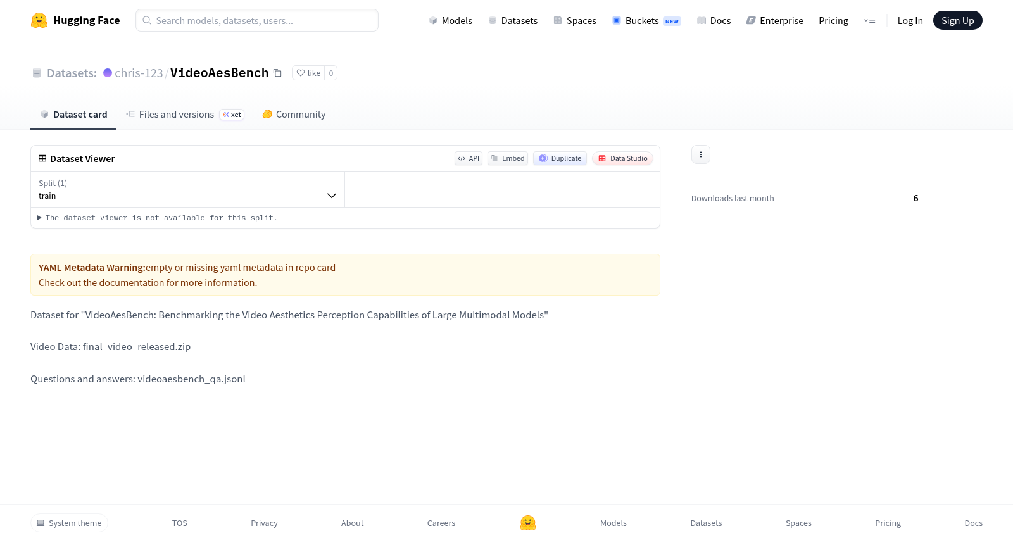Image resolution: width=1013 pixels, height=545 pixels.
Task: Click the Datasets: breadcrumb link
Action: (x=72, y=73)
